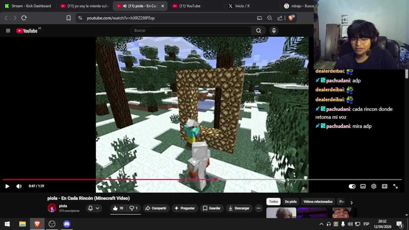Go forward in browser history

[15, 18]
